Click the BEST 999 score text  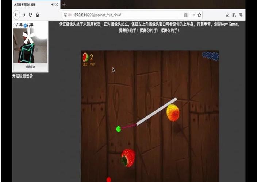[88, 64]
